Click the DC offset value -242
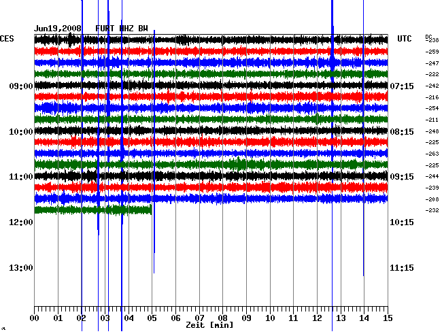 click(432, 86)
